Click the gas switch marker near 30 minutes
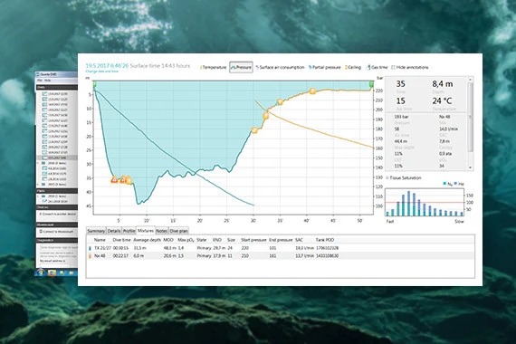Screen dimensions: 516x344 pyautogui.click(x=254, y=130)
